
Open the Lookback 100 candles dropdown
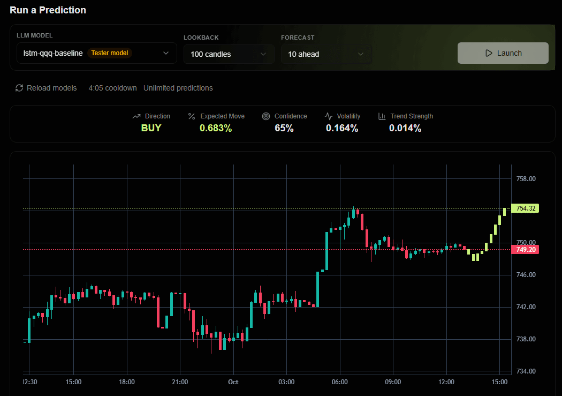point(229,54)
